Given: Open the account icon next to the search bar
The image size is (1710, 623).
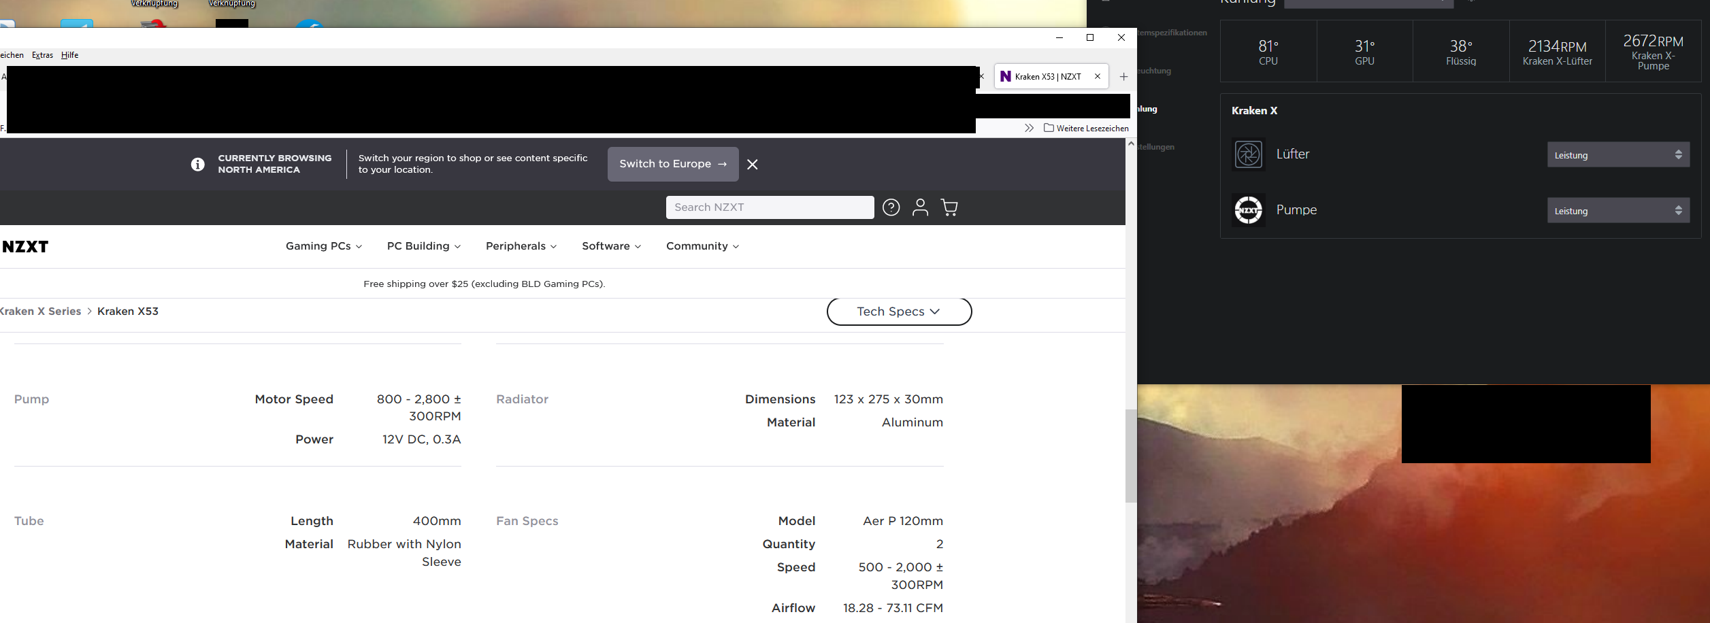Looking at the screenshot, I should (x=920, y=207).
